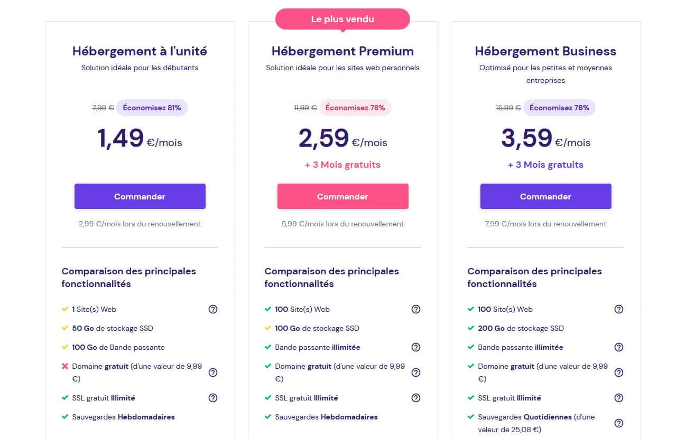The width and height of the screenshot is (686, 439).
Task: Click Premium Économisez 78% pink badge
Action: [355, 108]
